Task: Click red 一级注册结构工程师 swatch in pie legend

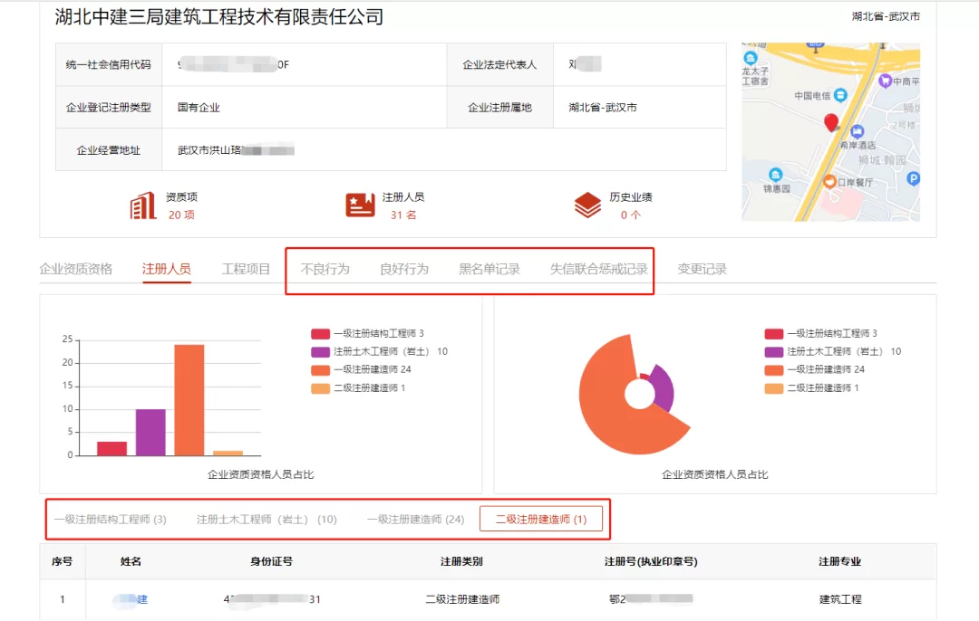Action: 773,333
